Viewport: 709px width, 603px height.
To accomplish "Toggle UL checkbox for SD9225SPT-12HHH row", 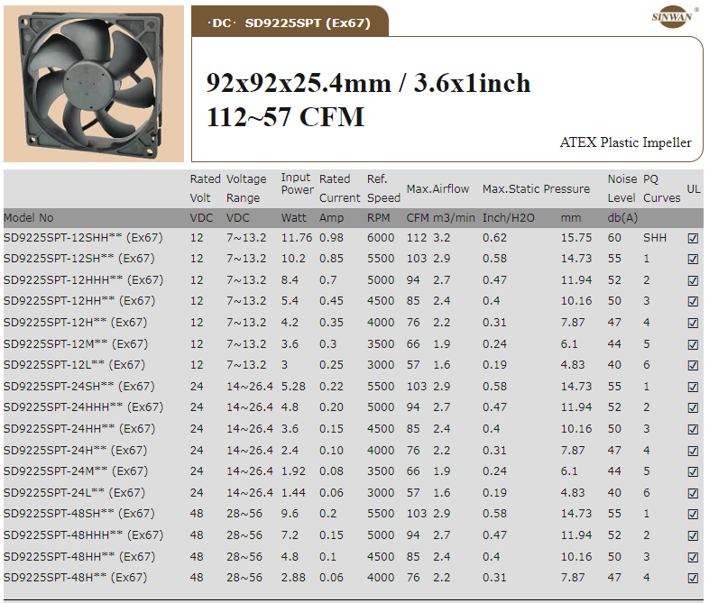I will click(693, 280).
